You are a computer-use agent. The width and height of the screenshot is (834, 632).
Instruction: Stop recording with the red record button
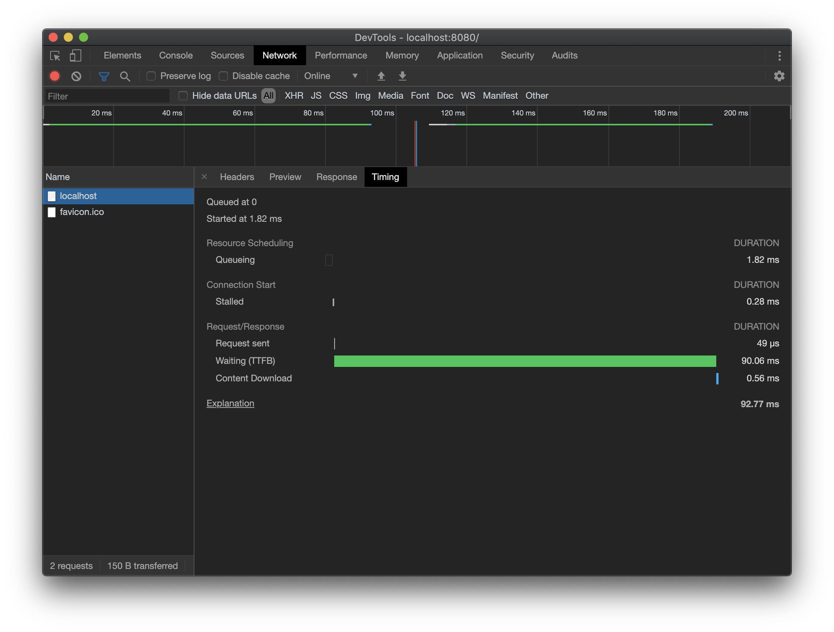tap(55, 76)
